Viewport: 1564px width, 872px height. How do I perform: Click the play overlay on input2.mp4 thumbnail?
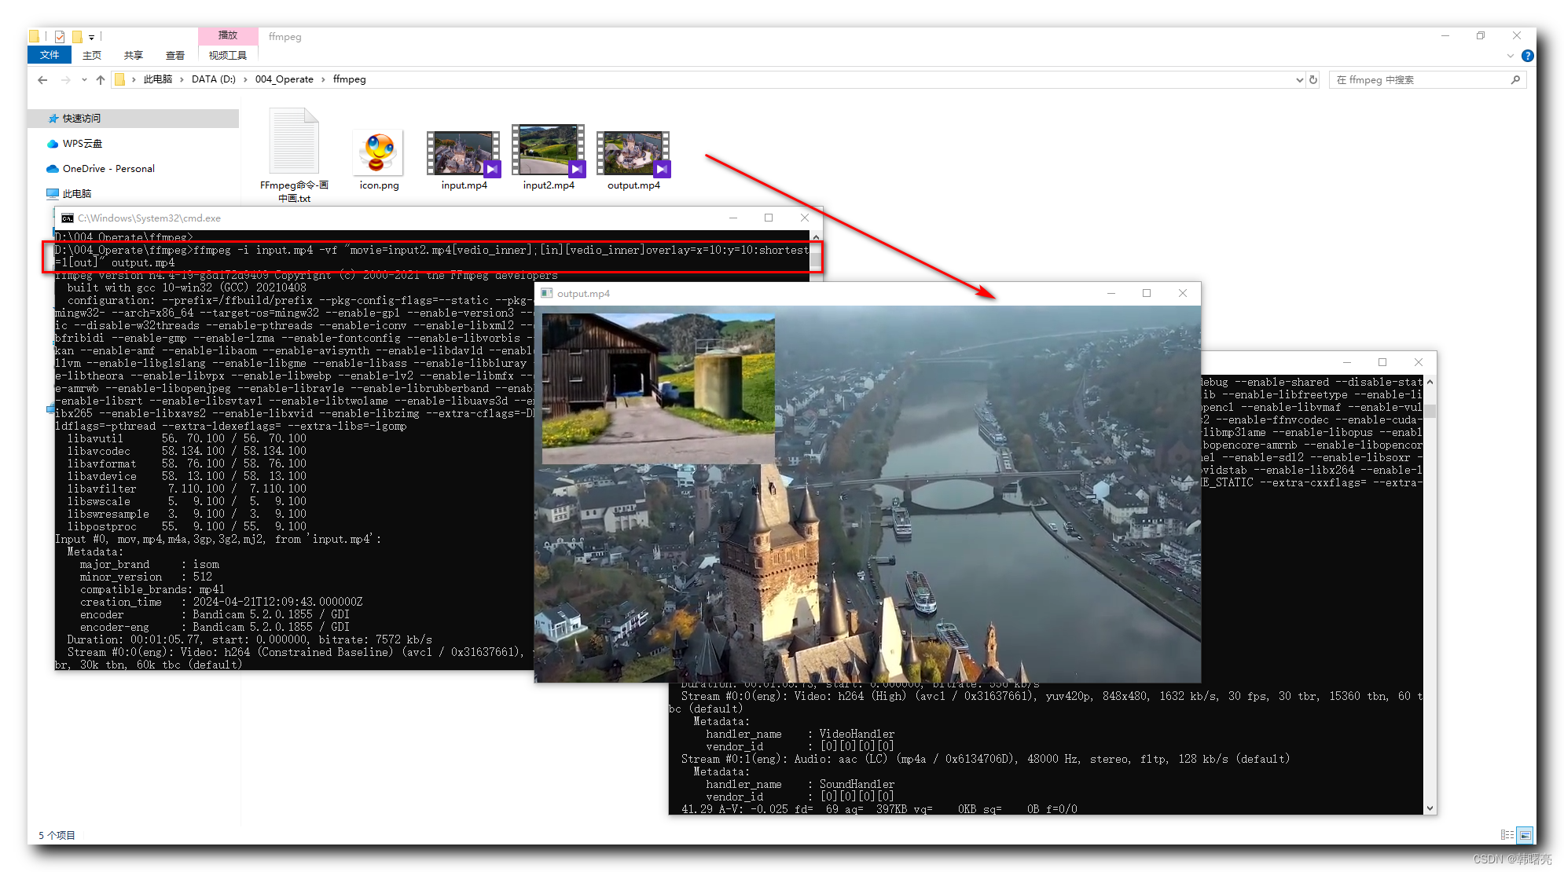point(576,168)
